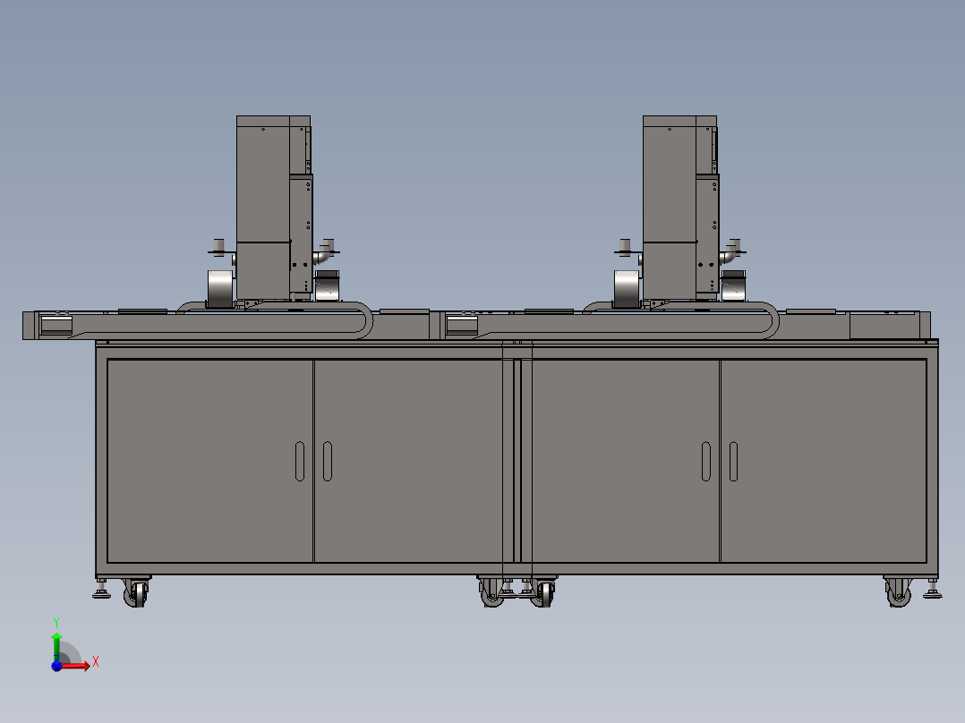Screen dimensions: 965x723
Task: Click the left blower fan beside the left tower
Action: pyautogui.click(x=219, y=288)
